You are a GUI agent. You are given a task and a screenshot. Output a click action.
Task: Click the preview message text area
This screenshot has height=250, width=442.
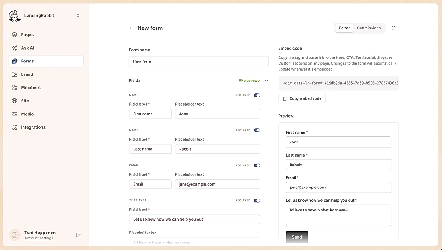click(338, 215)
